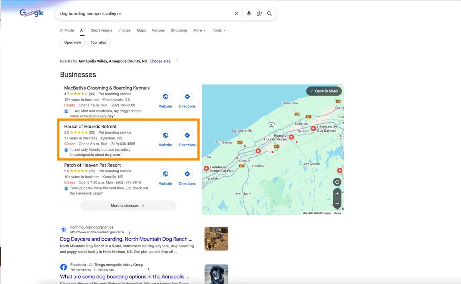Switch to Images tab
The height and width of the screenshot is (284, 461).
point(124,30)
